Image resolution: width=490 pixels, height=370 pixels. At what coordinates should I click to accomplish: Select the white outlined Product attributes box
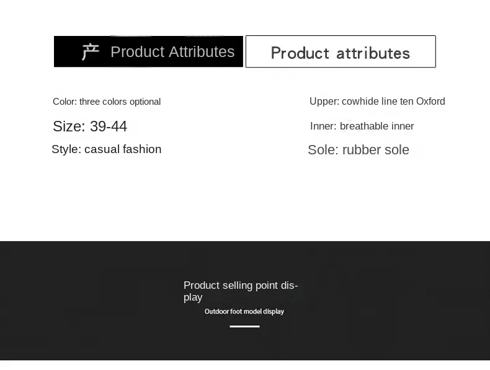341,51
